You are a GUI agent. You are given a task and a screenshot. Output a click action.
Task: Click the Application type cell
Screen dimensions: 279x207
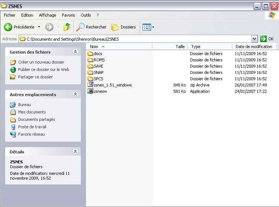click(x=200, y=91)
